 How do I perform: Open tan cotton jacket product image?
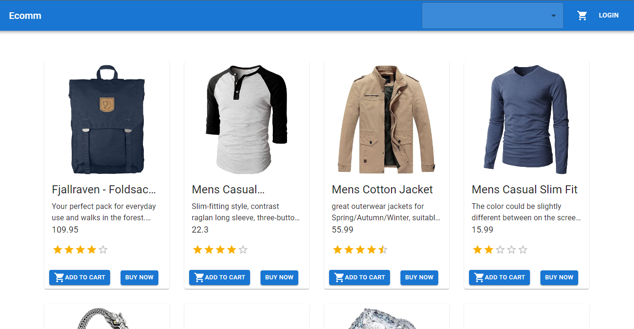387,119
